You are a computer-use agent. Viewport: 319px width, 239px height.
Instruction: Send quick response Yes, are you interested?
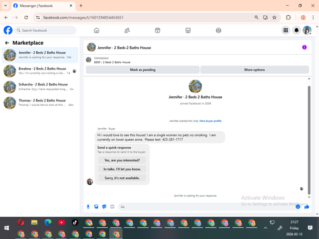click(x=122, y=160)
